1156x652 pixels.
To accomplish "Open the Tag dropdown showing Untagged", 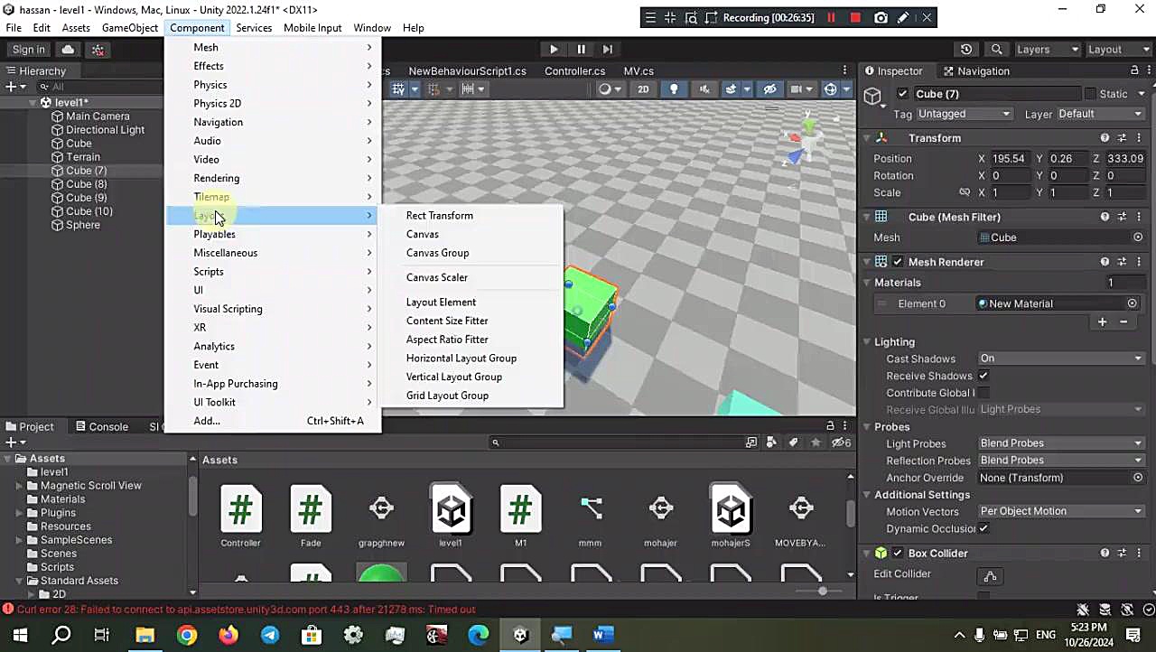I will pyautogui.click(x=964, y=114).
